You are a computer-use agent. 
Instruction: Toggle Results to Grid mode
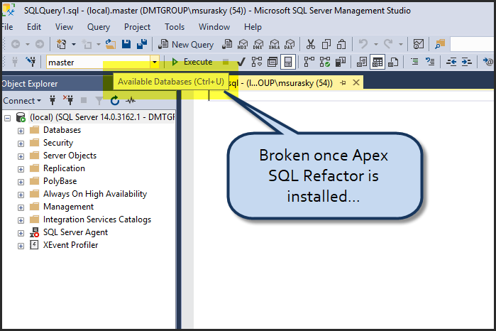pos(377,62)
